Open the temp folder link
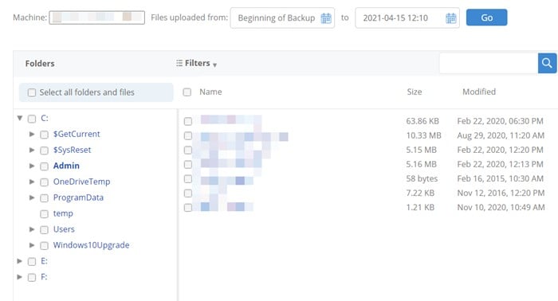The width and height of the screenshot is (558, 301). [63, 213]
